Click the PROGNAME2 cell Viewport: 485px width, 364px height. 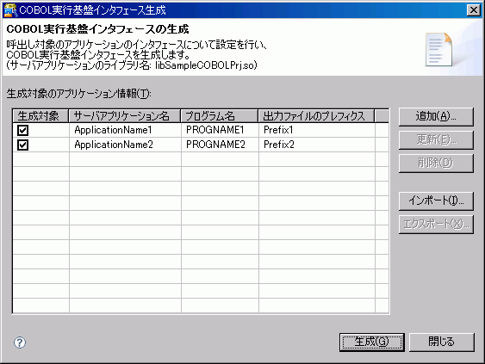(x=220, y=145)
